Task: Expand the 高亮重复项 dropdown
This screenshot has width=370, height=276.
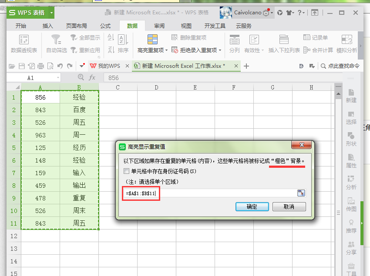Action: pyautogui.click(x=166, y=50)
